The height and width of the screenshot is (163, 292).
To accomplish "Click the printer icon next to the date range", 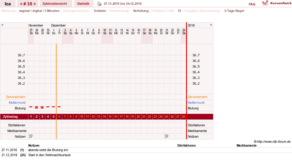I will click(x=99, y=4).
